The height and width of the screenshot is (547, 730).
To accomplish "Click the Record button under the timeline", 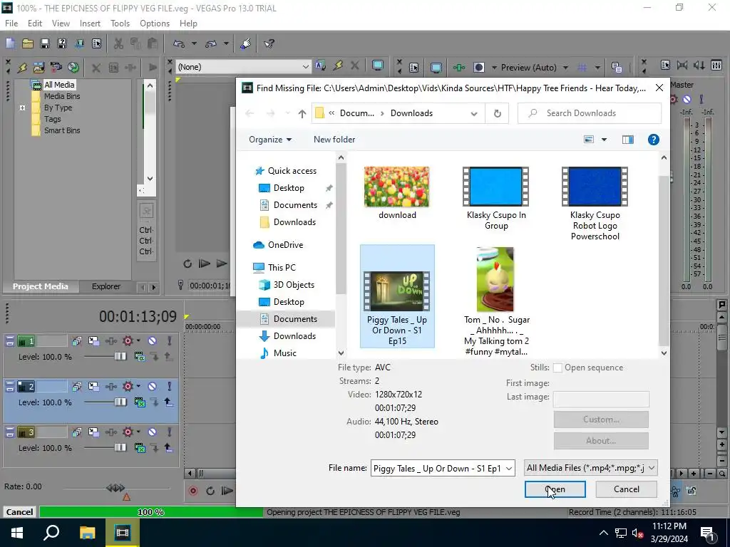I will (x=193, y=491).
